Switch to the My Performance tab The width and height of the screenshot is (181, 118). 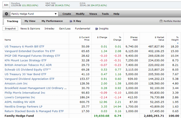click(52, 21)
